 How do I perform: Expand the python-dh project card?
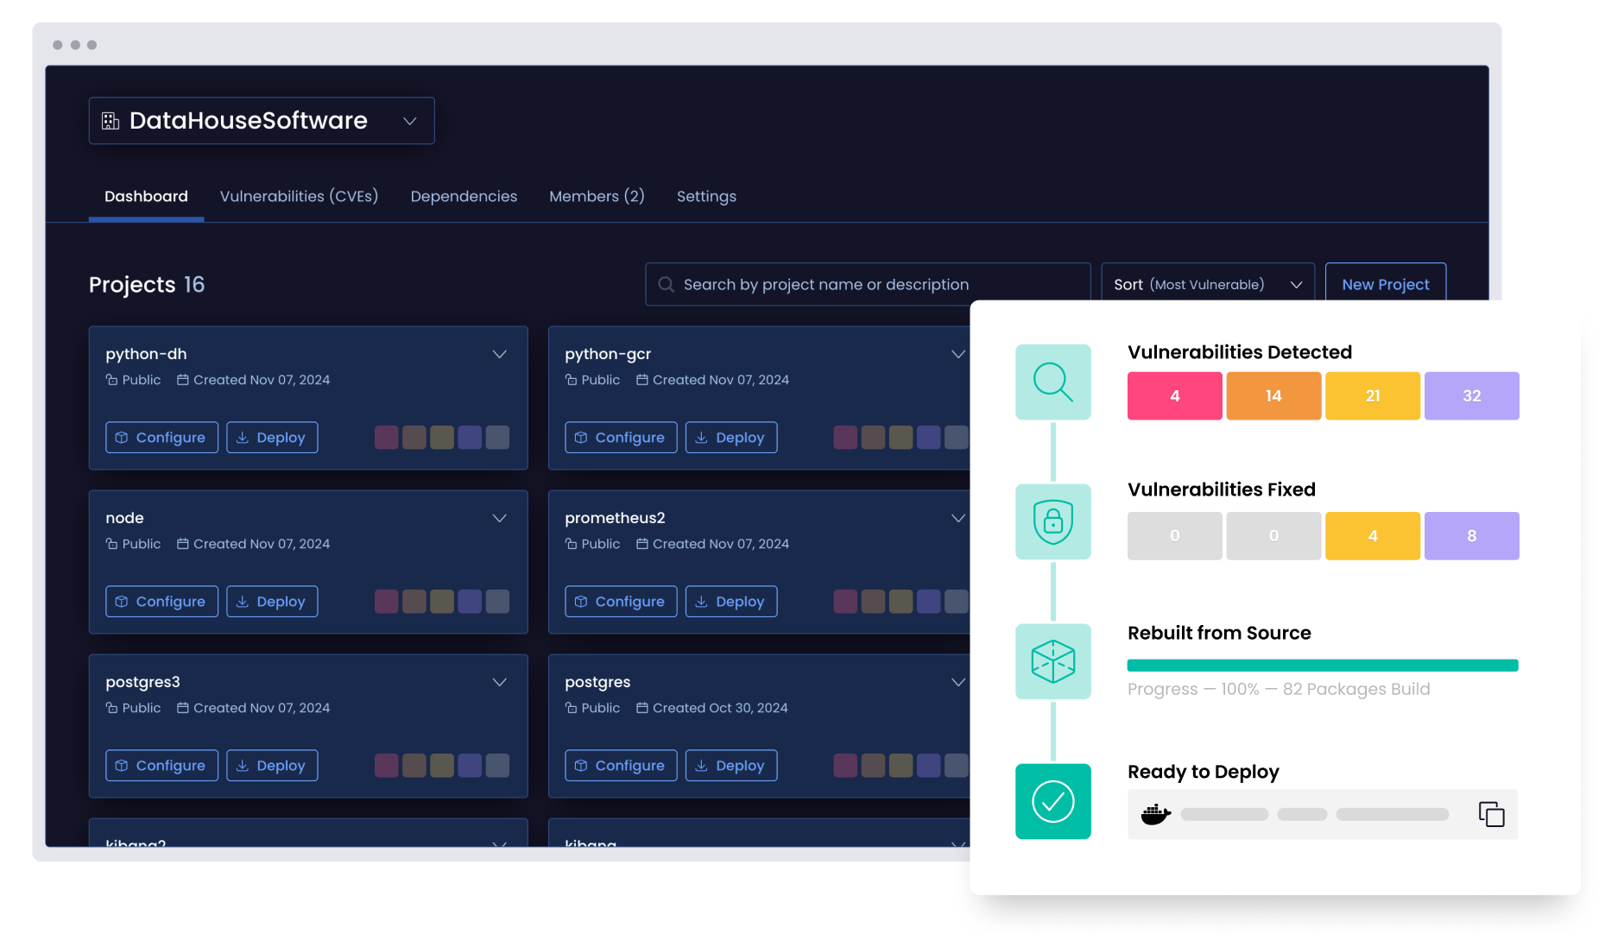point(499,354)
